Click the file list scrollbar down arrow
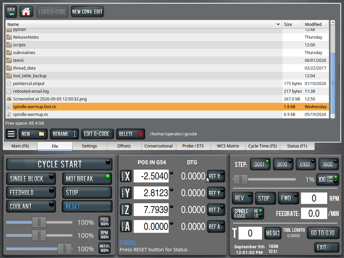The image size is (344, 258). (333, 116)
